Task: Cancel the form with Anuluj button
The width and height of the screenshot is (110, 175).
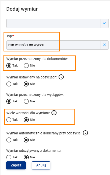Action: pyautogui.click(x=41, y=165)
